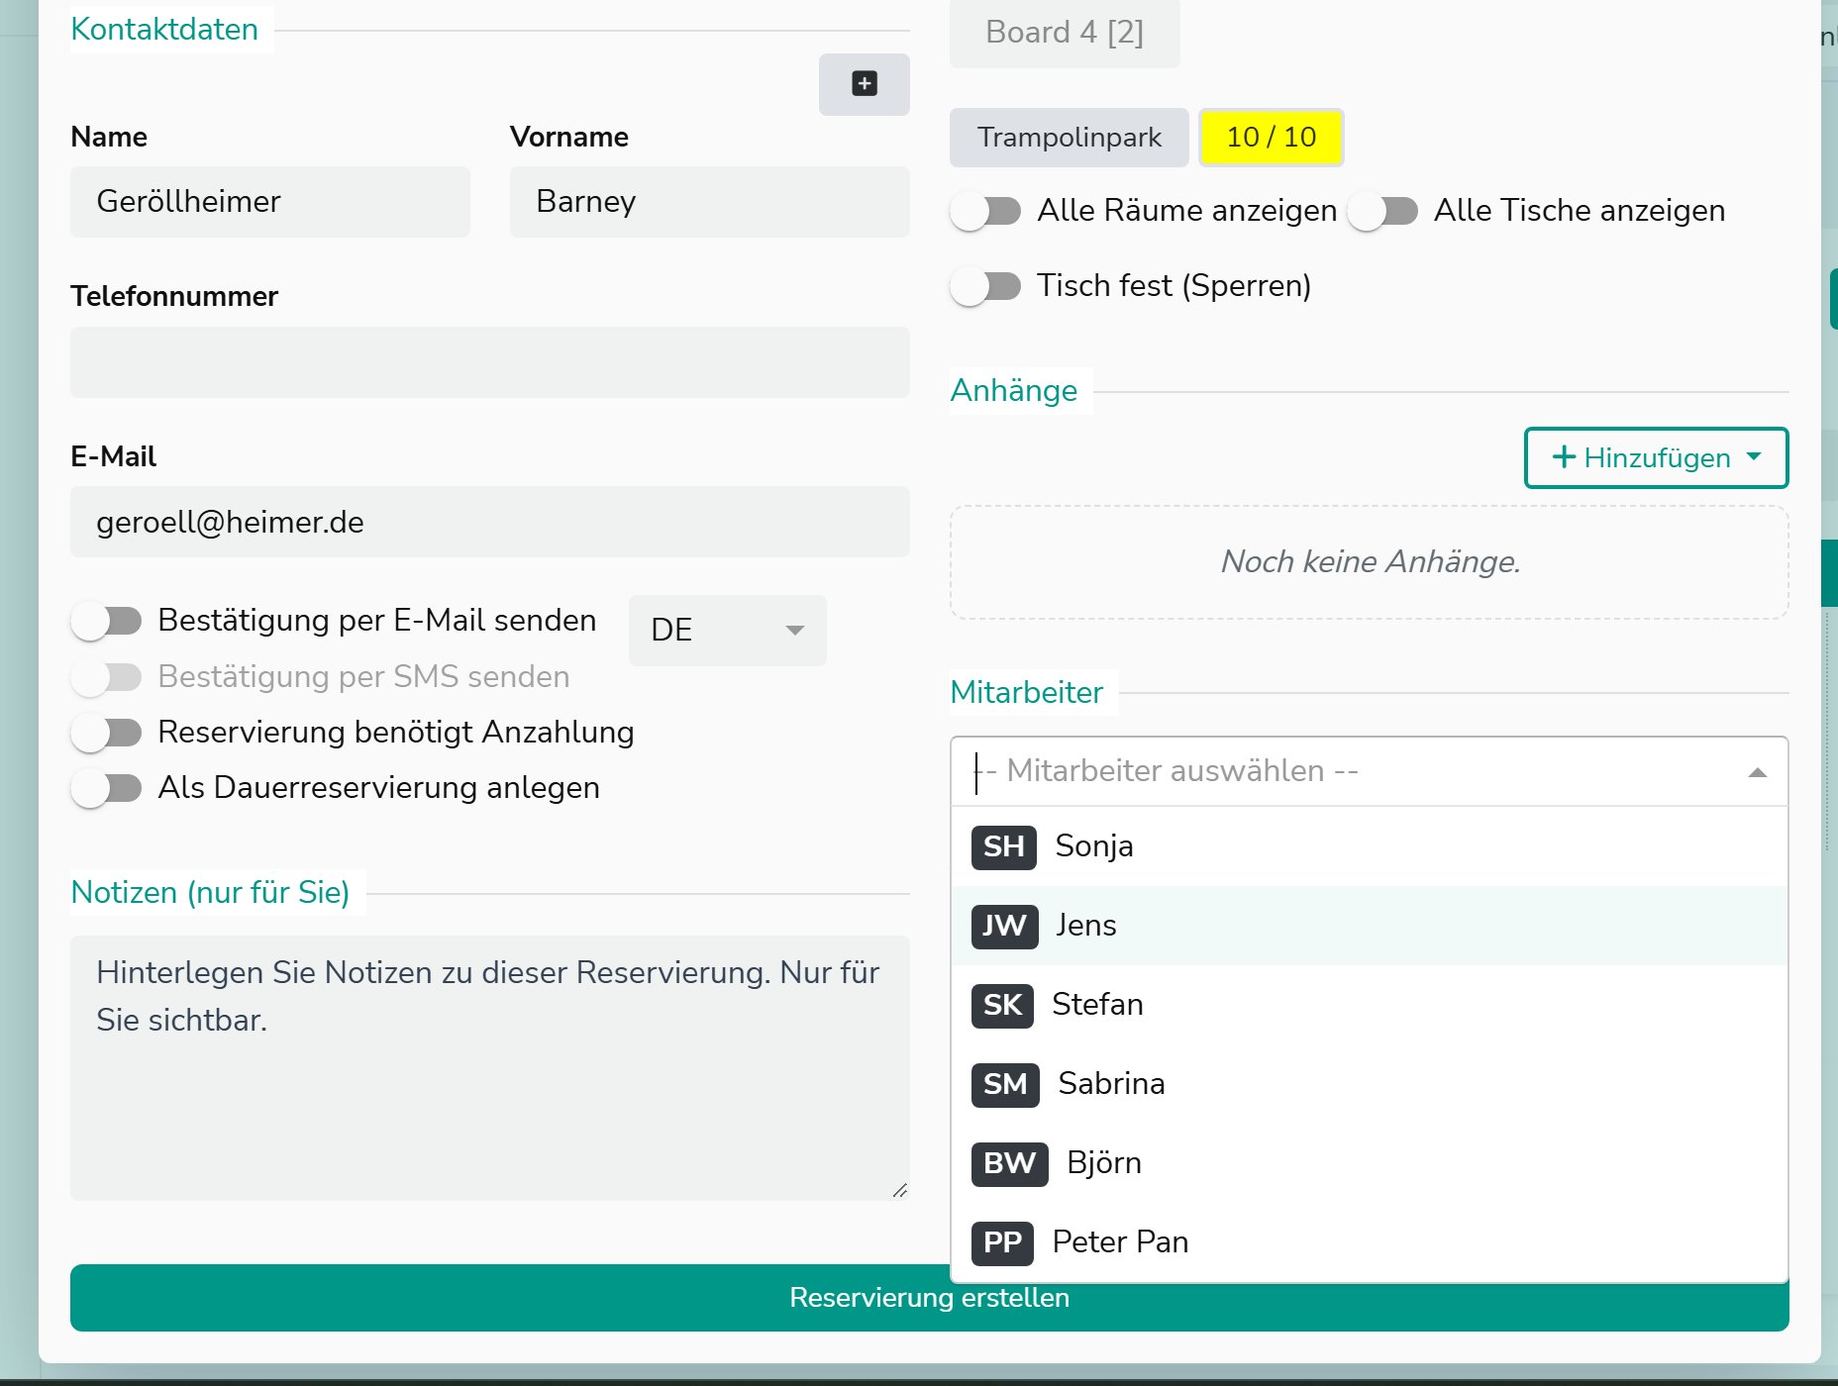Enable Tisch fest (Sperren) switch
The height and width of the screenshot is (1386, 1838).
click(x=985, y=286)
